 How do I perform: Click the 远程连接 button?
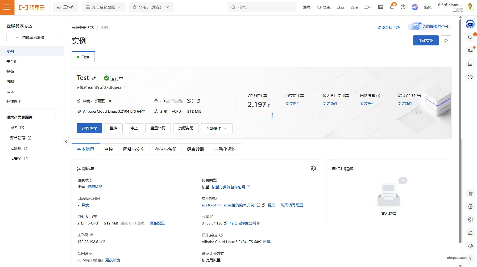point(89,128)
